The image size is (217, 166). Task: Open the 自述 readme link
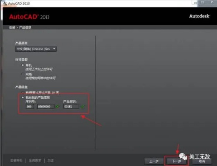tap(50, 161)
